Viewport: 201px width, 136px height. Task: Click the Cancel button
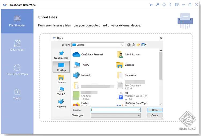coord(155,115)
